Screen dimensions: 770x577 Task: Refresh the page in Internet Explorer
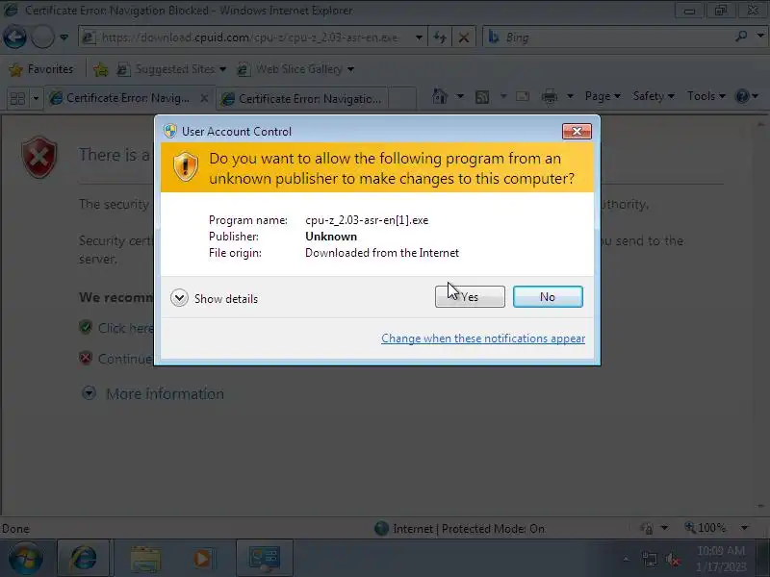440,38
